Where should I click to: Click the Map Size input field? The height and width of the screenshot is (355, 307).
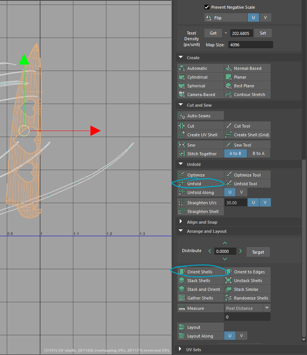tap(251, 45)
